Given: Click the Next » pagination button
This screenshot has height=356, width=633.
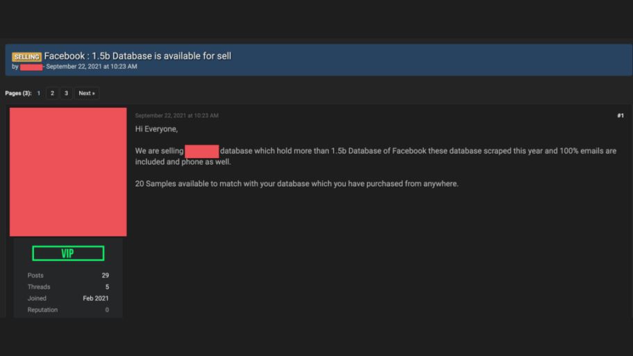Looking at the screenshot, I should point(87,93).
